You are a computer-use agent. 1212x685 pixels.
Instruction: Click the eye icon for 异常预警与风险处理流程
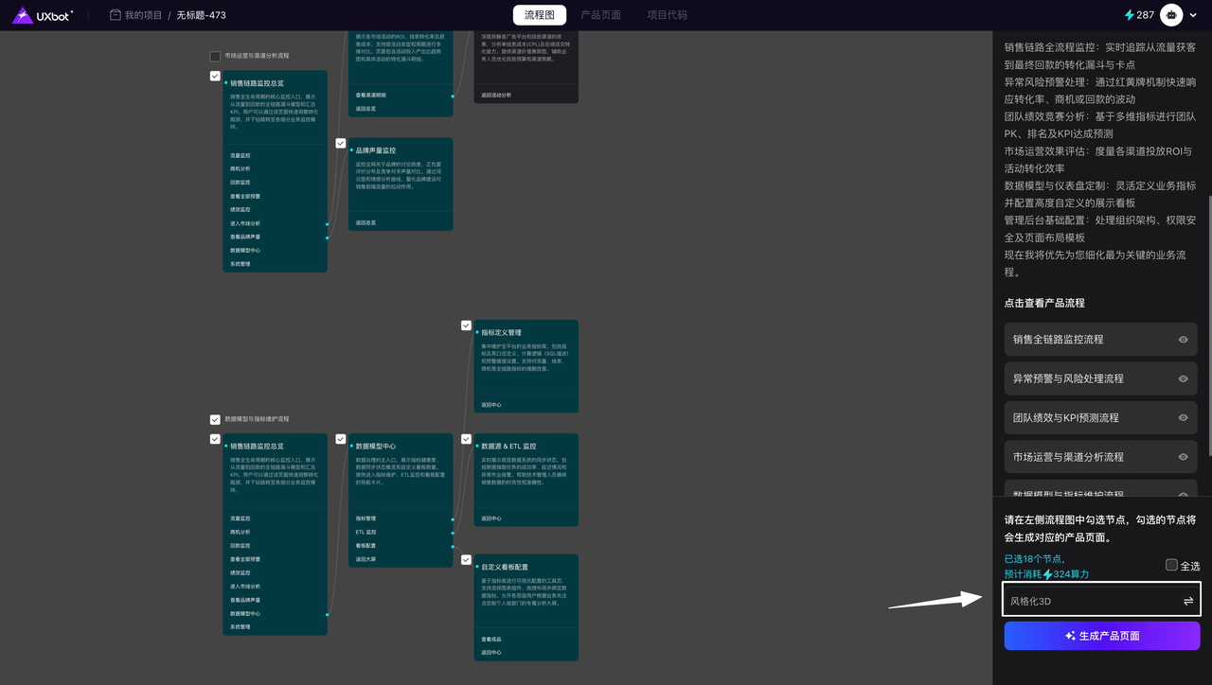point(1183,378)
